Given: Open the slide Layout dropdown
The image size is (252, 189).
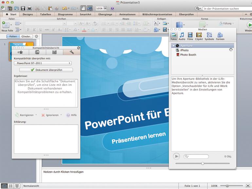Looking at the screenshot, I should (x=18, y=24).
